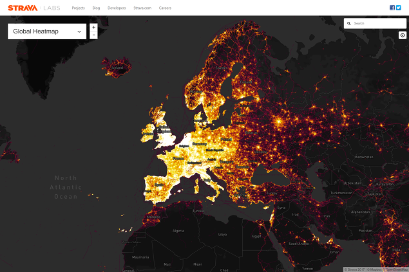Zoom out with the minus button
This screenshot has height=272, width=409.
pos(93,35)
